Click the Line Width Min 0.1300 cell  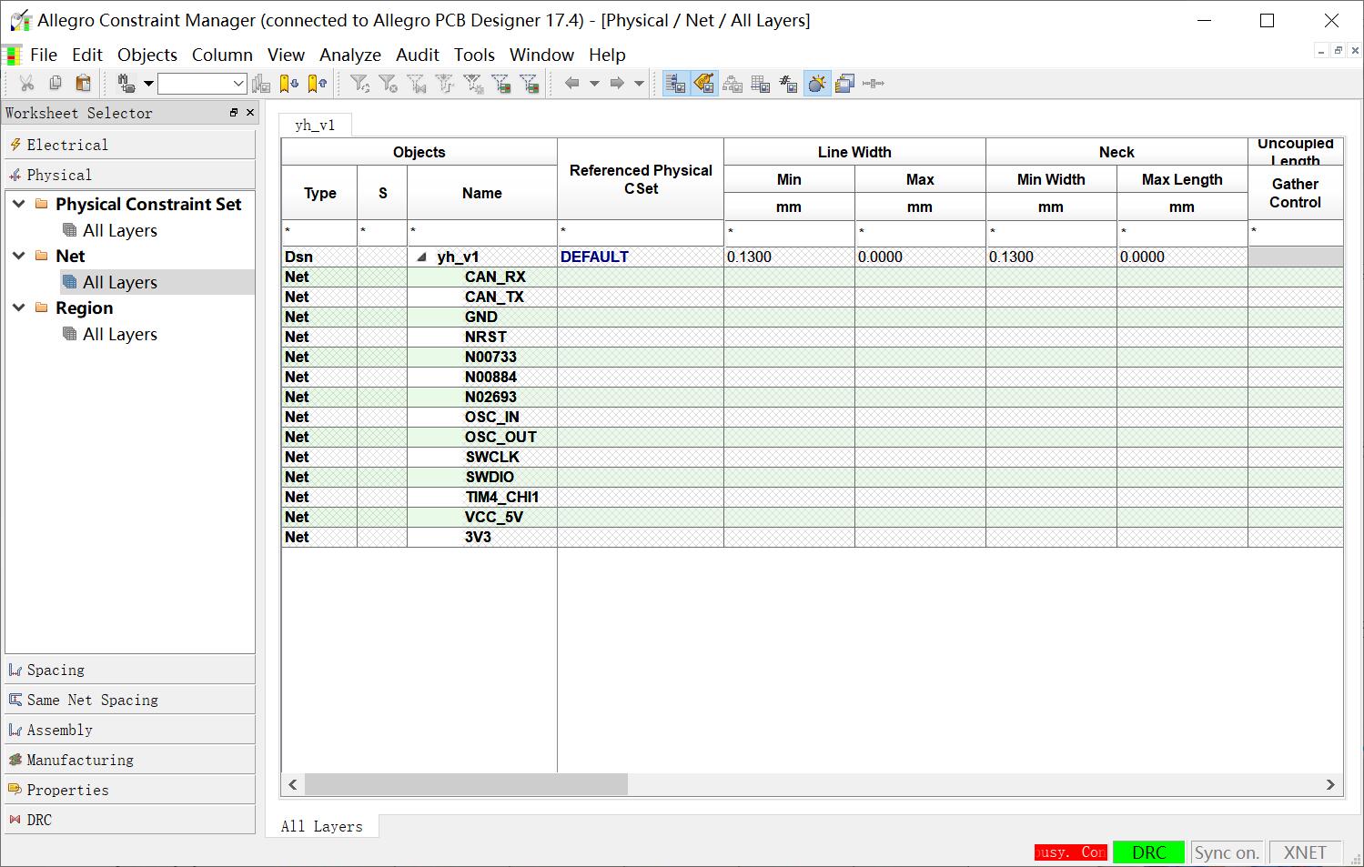coord(789,257)
